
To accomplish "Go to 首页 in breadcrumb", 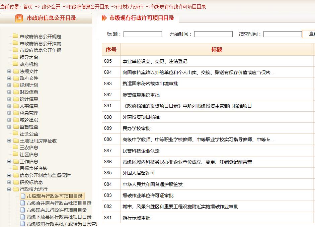I will (x=28, y=7).
